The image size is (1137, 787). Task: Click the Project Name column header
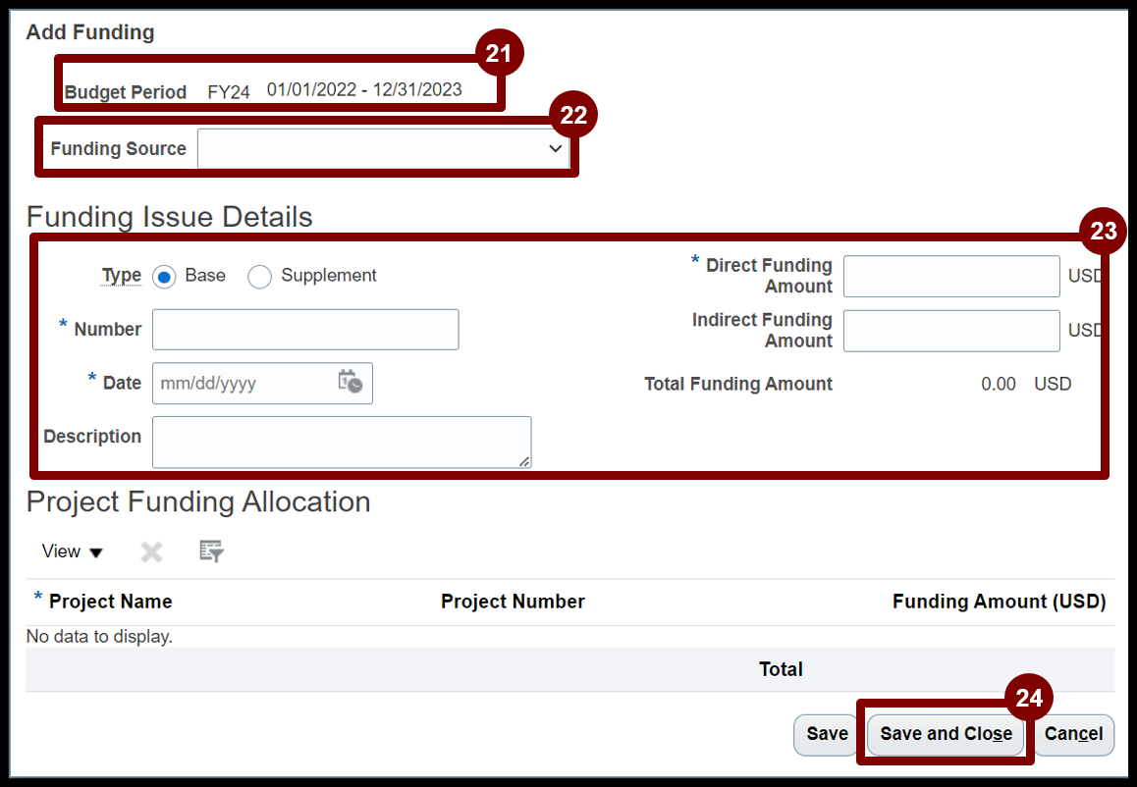click(x=110, y=602)
